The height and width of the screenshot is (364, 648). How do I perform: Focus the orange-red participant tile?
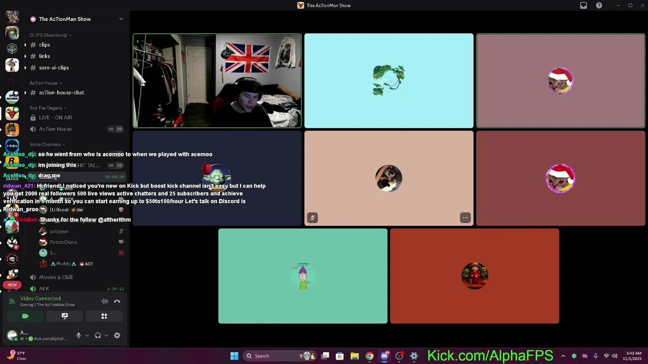[x=474, y=276]
